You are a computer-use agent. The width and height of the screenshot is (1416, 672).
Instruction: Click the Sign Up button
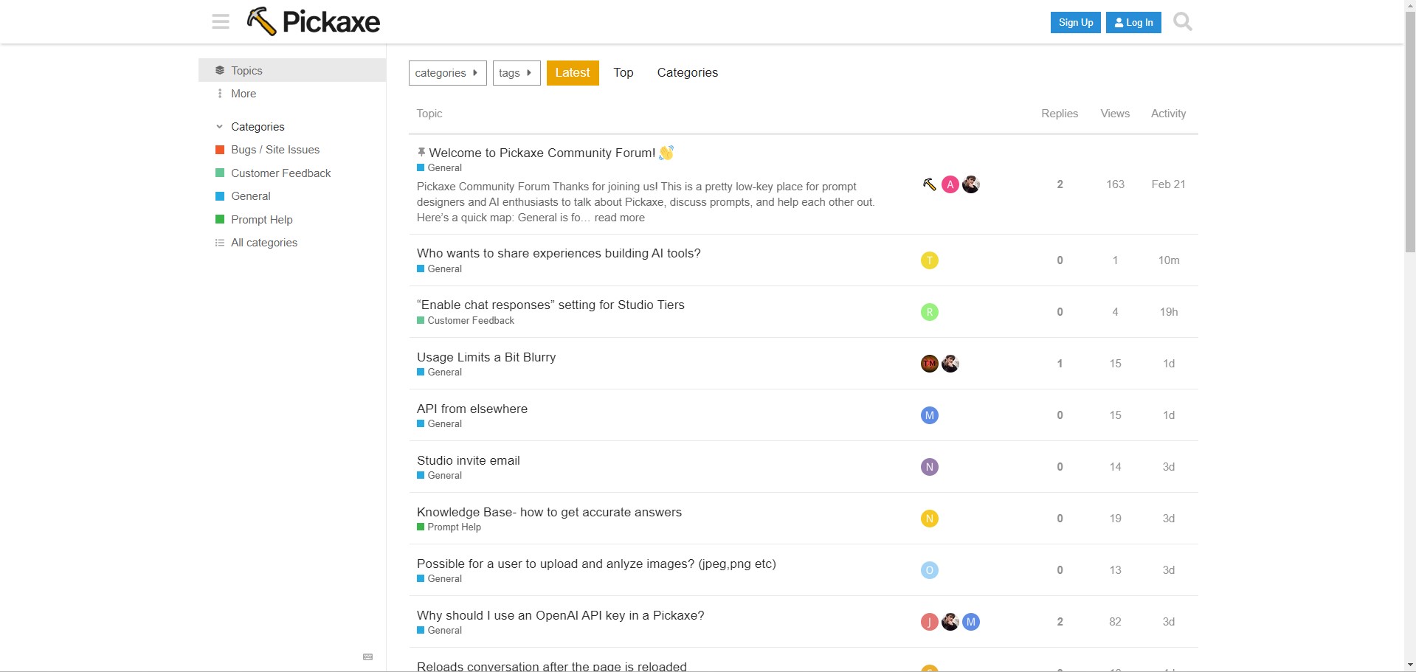1076,22
